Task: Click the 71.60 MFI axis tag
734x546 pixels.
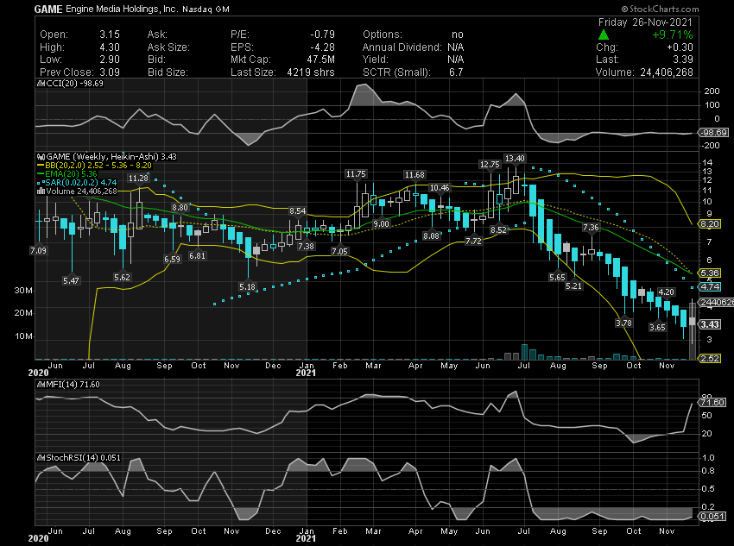Action: click(x=712, y=403)
